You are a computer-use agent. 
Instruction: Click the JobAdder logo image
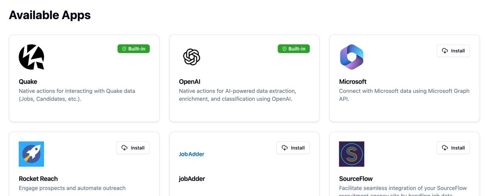(x=192, y=154)
